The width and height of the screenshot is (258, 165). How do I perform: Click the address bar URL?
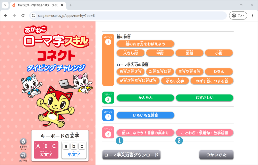(66, 16)
